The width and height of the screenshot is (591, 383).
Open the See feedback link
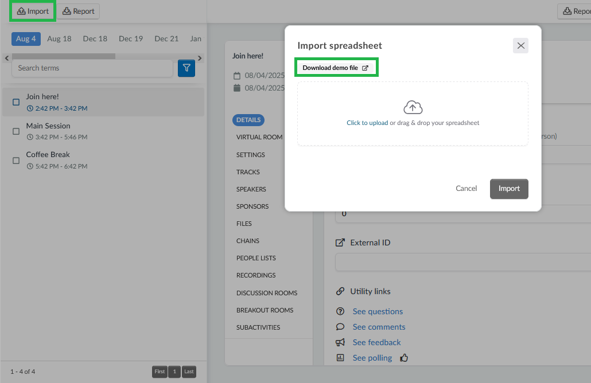pos(376,342)
